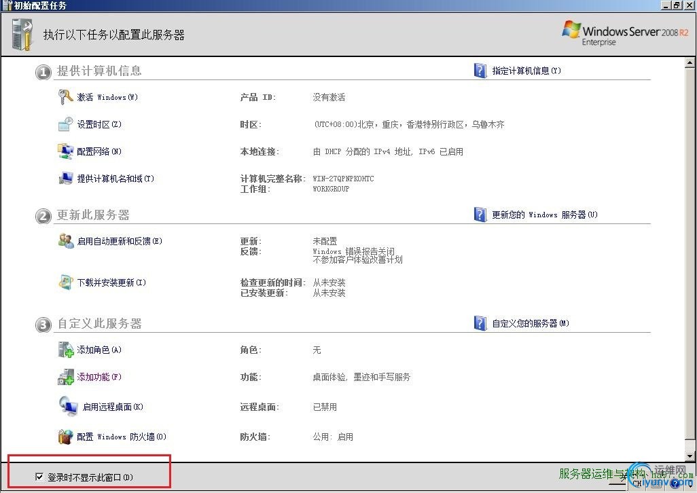Open 激活 Windows(W) link

(x=107, y=97)
